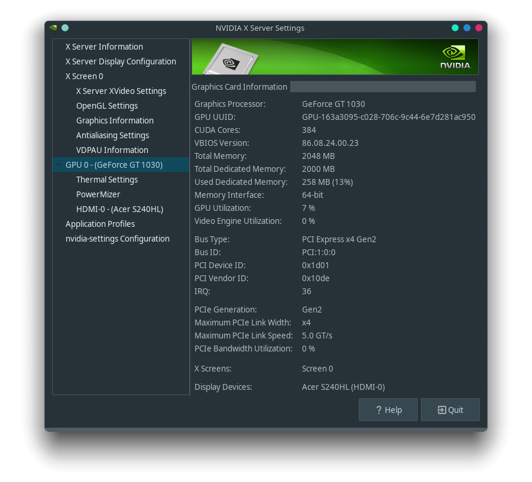This screenshot has width=532, height=482.
Task: Open X Server Information page
Action: [x=104, y=47]
